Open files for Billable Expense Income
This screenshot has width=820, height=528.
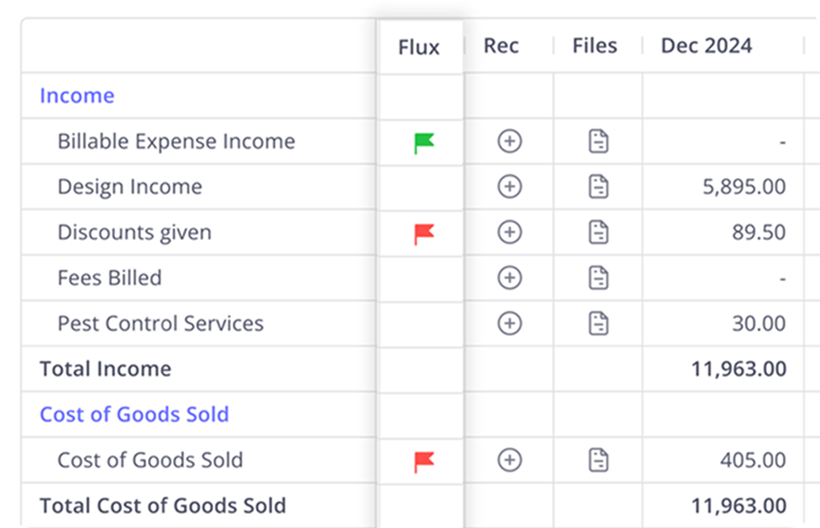pyautogui.click(x=598, y=141)
